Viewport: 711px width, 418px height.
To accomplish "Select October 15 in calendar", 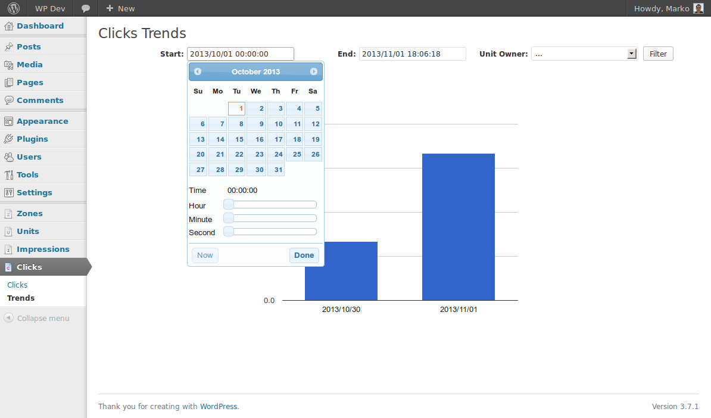I will [x=236, y=139].
